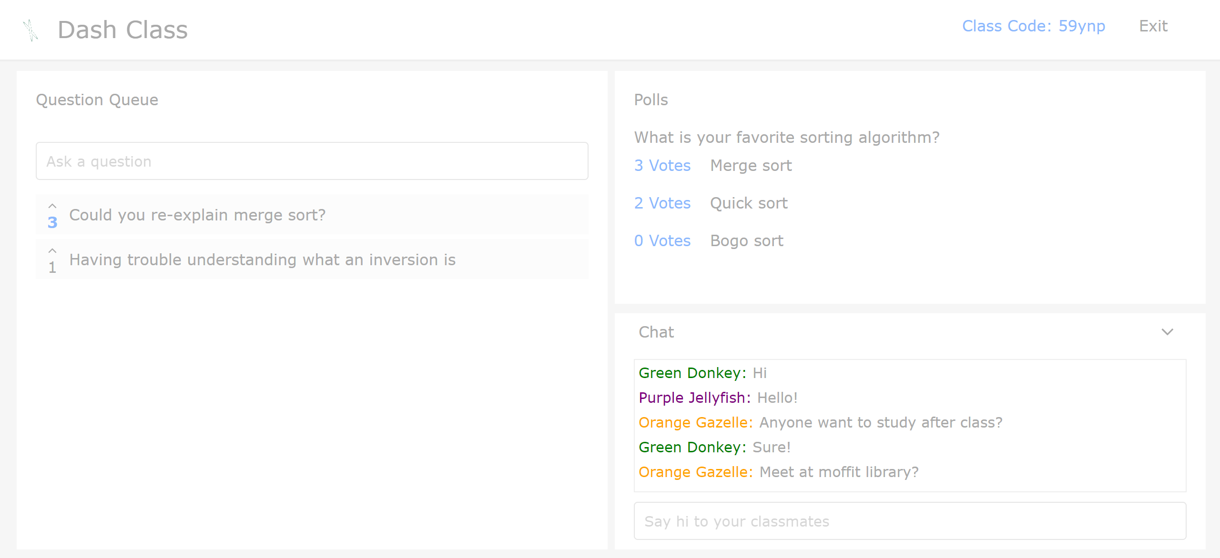
Task: Upvote the merge sort re-explain question
Action: (x=52, y=206)
